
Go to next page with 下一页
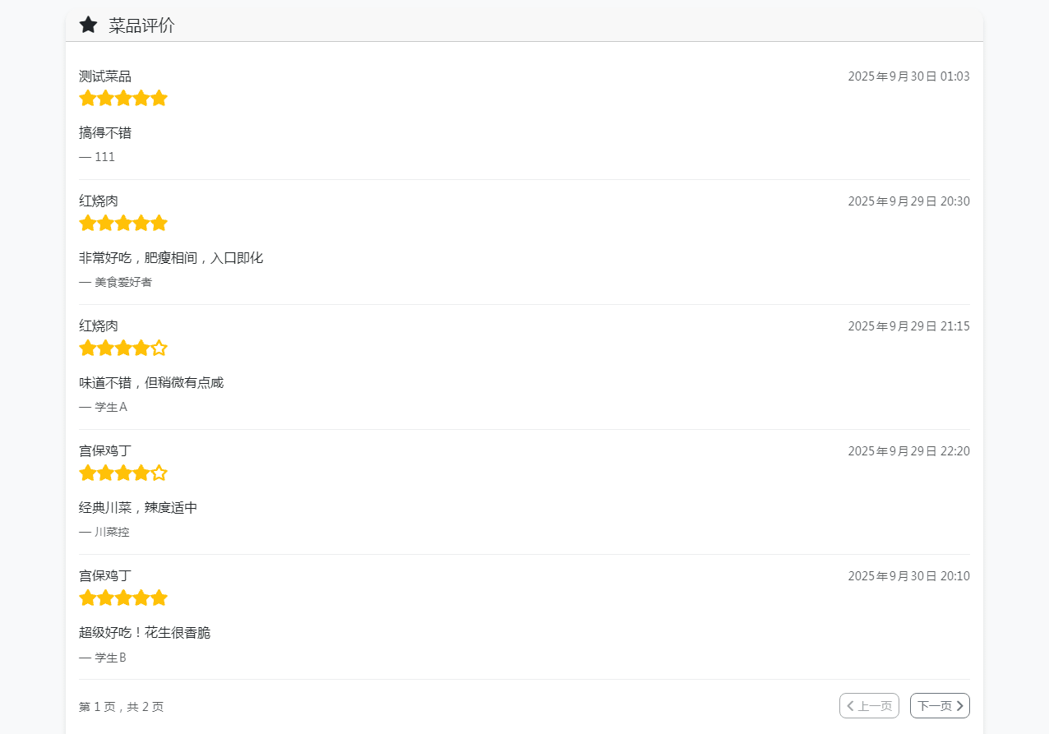(940, 706)
